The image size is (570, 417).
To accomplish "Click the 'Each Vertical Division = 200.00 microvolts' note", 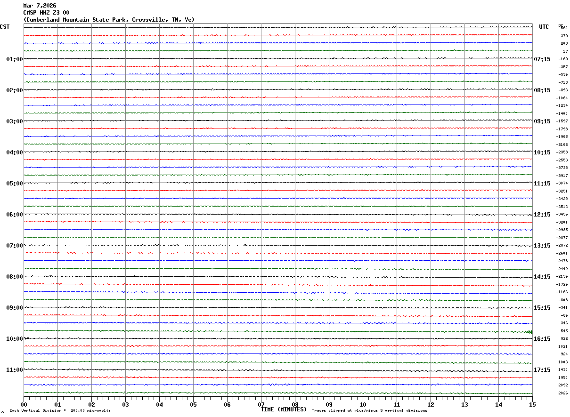I will pyautogui.click(x=60, y=411).
